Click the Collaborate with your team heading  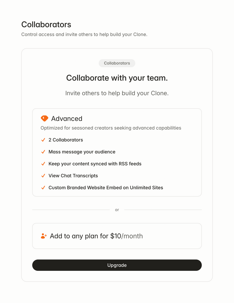pyautogui.click(x=117, y=78)
